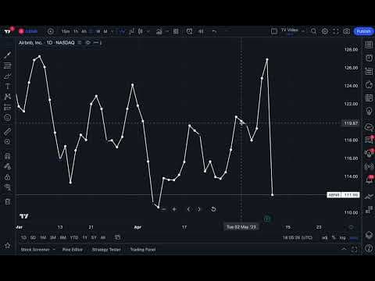
Task: Open the go-to-date calendar icon
Action: [x=117, y=237]
